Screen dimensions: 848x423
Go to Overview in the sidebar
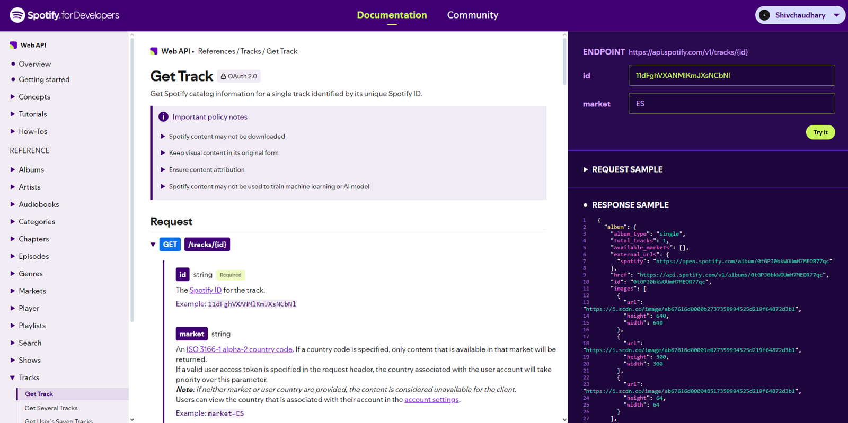click(x=35, y=64)
